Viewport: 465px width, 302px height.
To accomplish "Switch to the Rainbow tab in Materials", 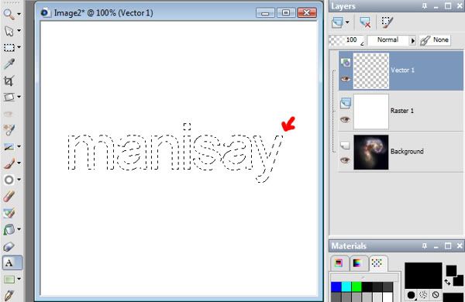I will 357,263.
